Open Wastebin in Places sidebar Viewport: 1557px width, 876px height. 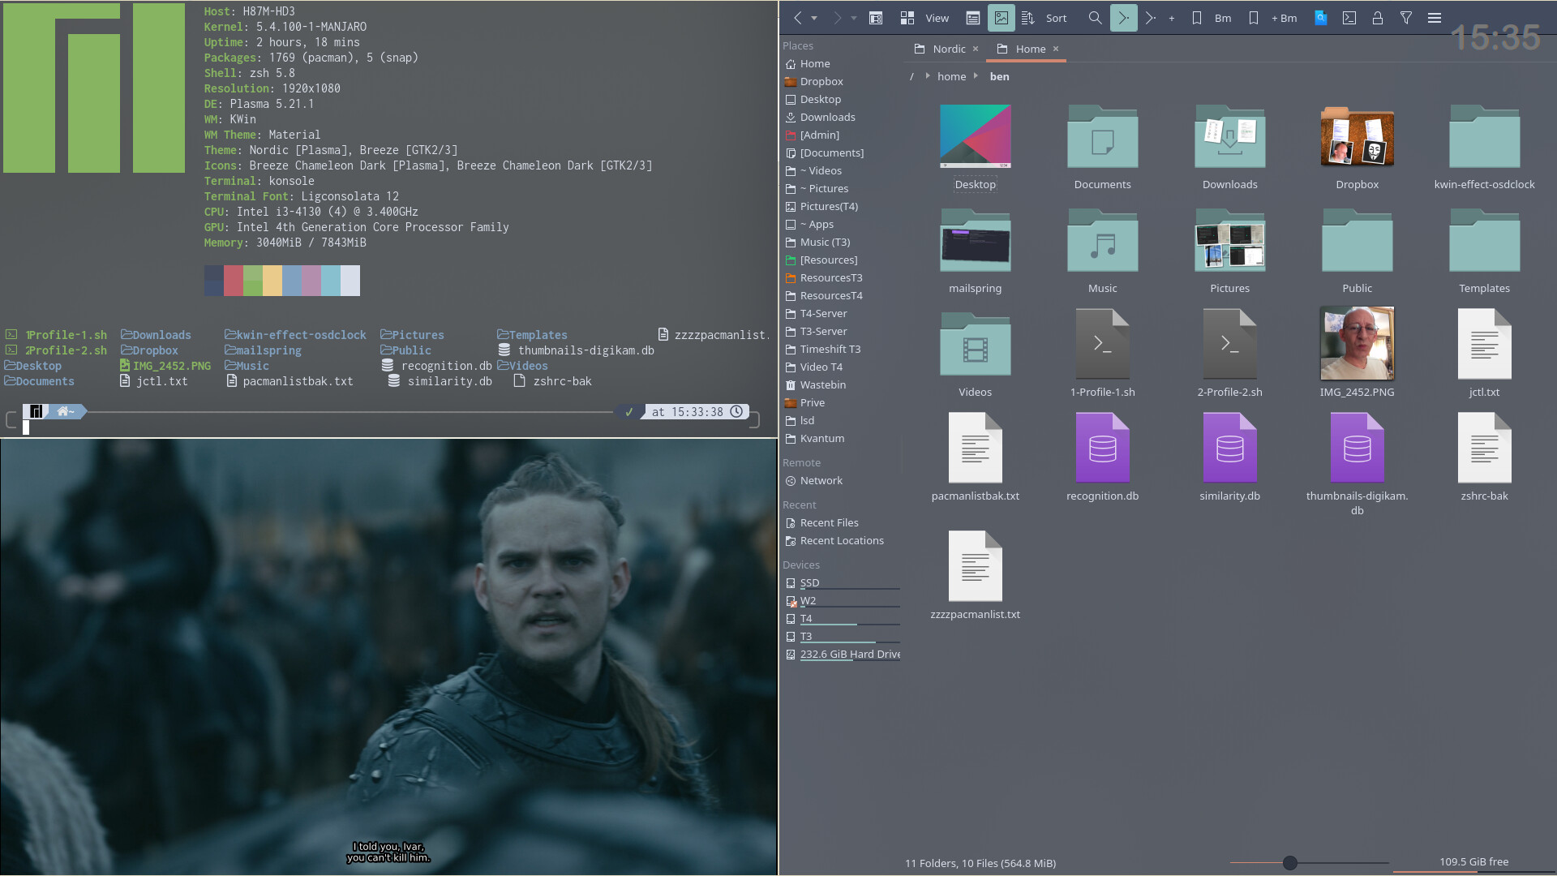coord(843,384)
